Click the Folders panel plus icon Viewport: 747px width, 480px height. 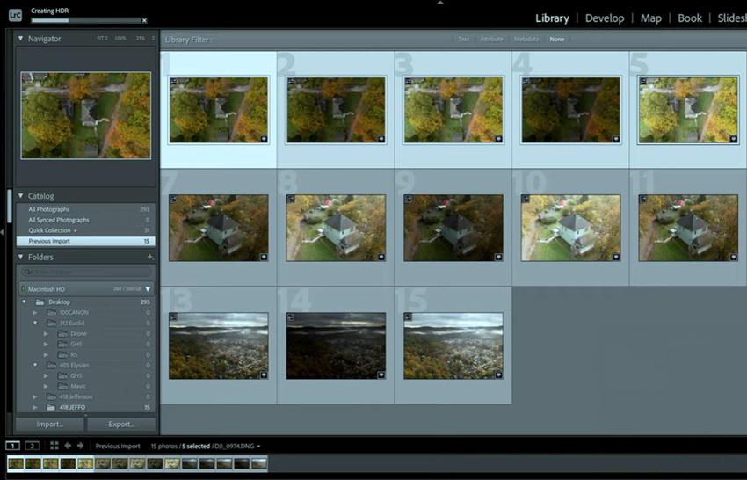coord(150,257)
